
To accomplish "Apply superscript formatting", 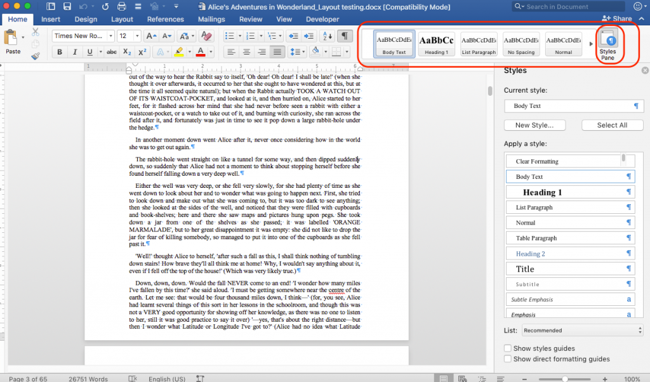I will 142,52.
